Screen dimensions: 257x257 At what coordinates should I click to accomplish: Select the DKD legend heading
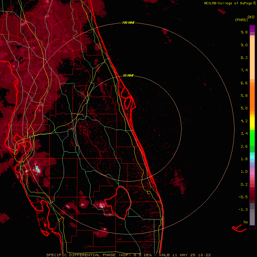point(251,17)
